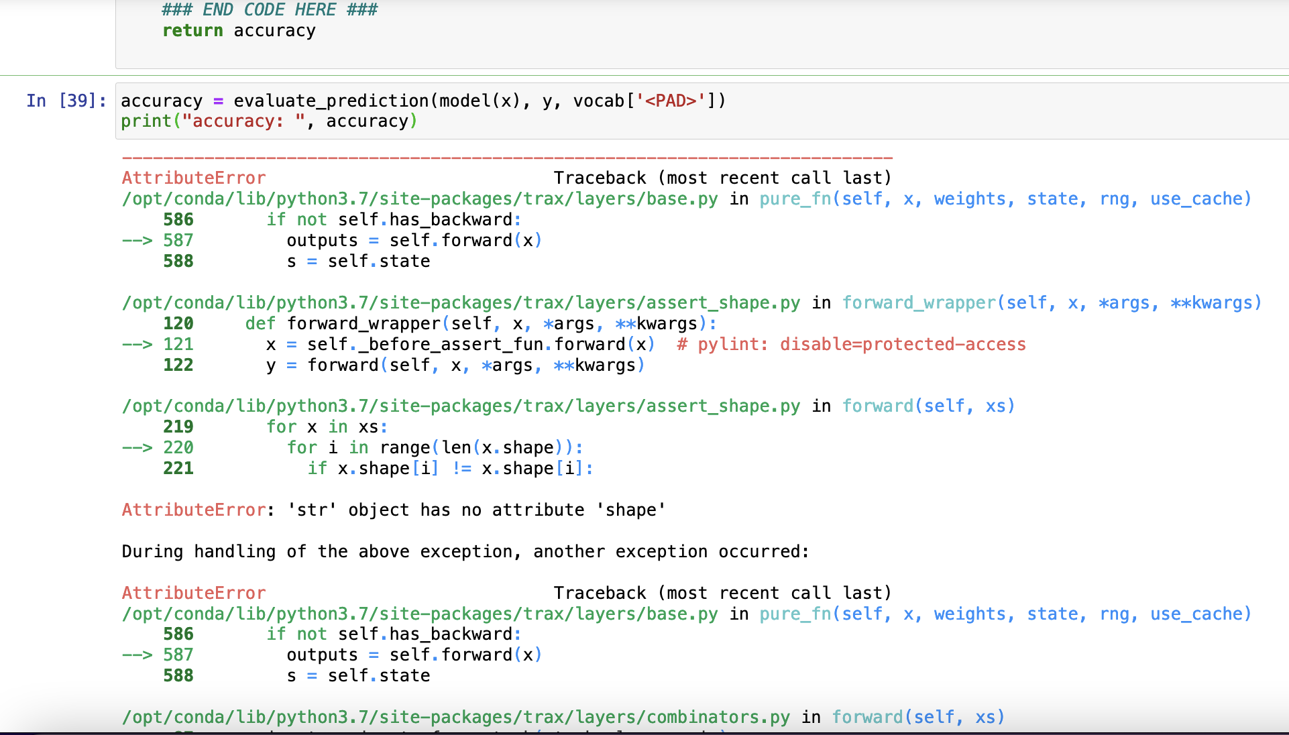Place cursor on evaluate_prediction in code cell
The height and width of the screenshot is (735, 1289).
331,101
